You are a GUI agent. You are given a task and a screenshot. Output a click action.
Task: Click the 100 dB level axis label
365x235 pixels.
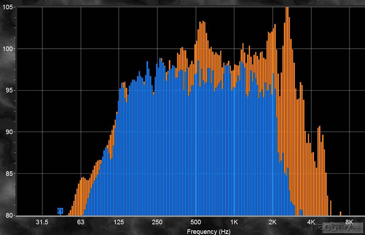[x=8, y=49]
